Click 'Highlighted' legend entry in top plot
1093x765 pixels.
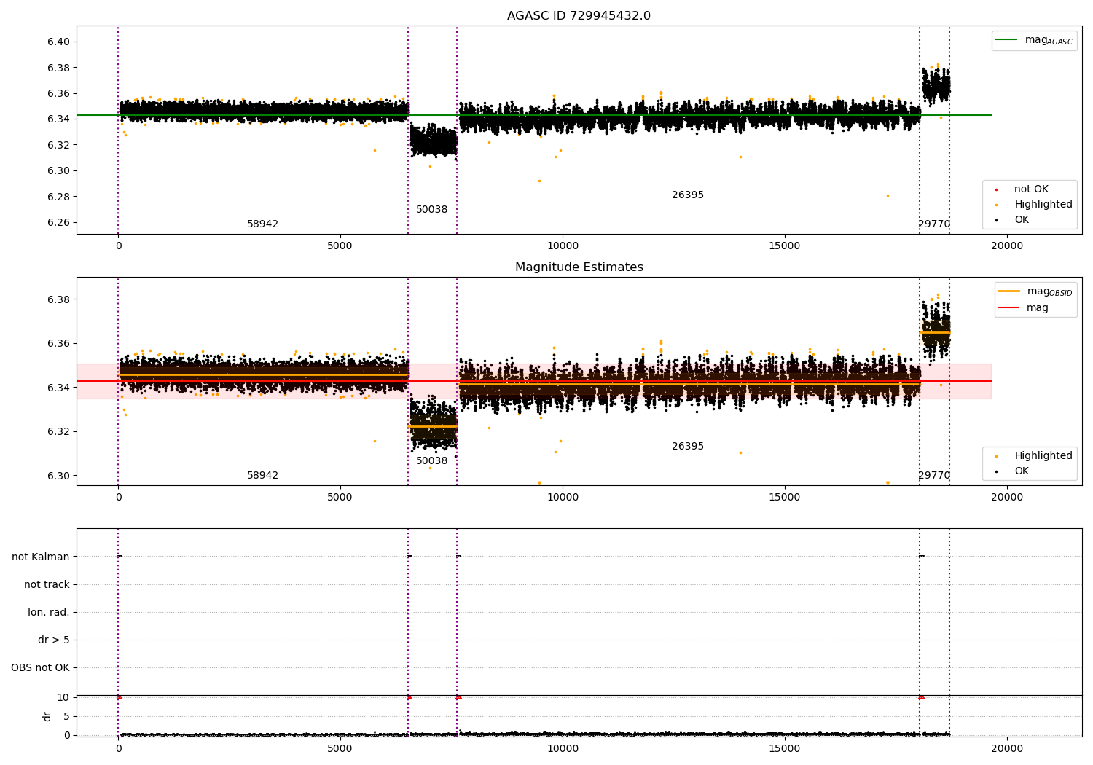coord(1043,205)
